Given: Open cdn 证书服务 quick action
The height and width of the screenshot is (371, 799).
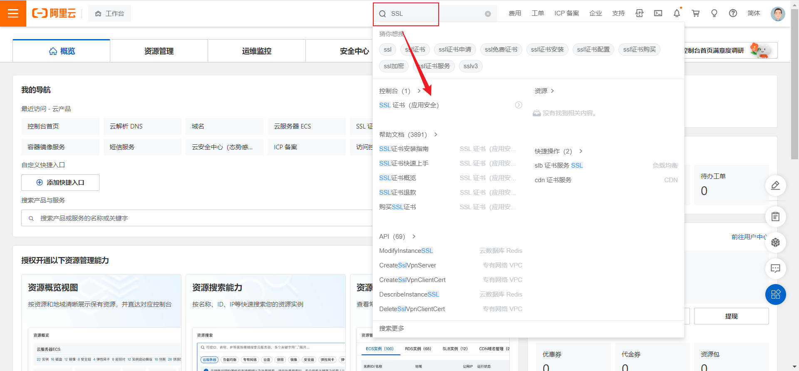Looking at the screenshot, I should (x=553, y=180).
